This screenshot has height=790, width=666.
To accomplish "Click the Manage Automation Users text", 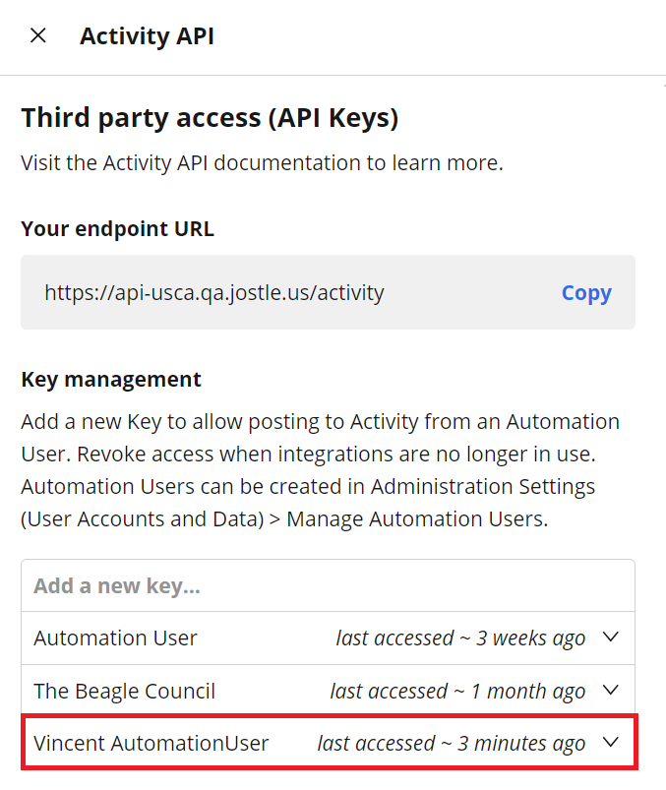I will (417, 518).
